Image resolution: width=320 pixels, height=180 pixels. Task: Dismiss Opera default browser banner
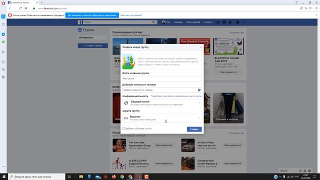[316, 15]
